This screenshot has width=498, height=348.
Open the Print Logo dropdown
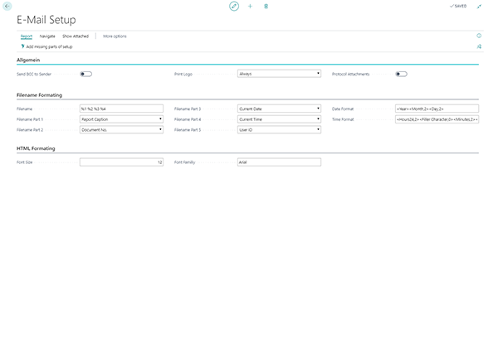pos(279,74)
